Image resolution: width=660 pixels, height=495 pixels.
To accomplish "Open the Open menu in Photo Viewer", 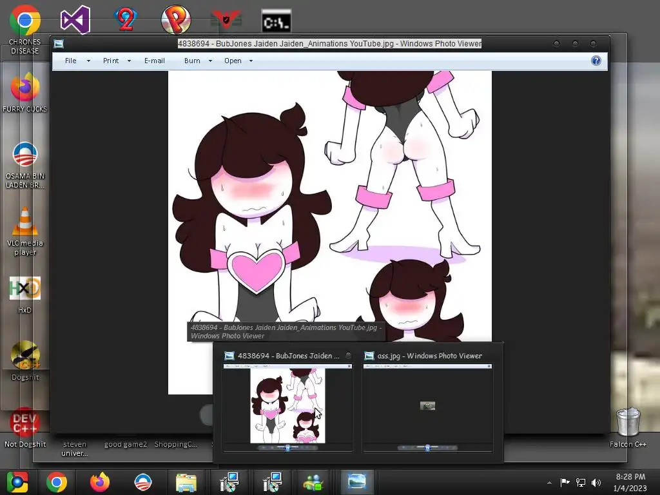I will pos(233,61).
